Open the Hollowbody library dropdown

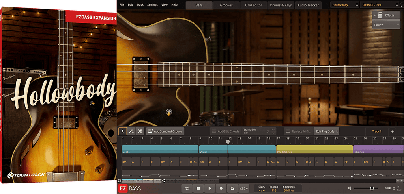(344, 5)
